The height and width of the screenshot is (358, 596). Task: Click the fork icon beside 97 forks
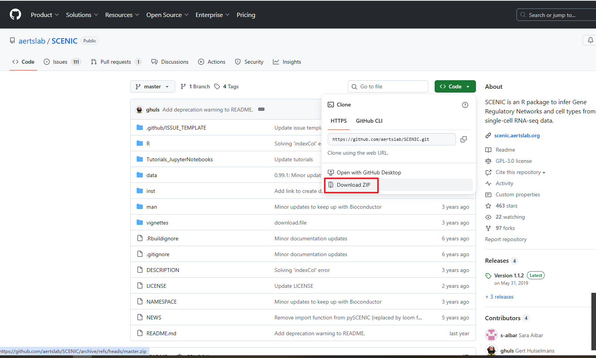point(488,228)
